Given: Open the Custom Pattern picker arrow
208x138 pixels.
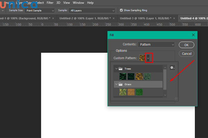Looking at the screenshot, I should point(149,58).
